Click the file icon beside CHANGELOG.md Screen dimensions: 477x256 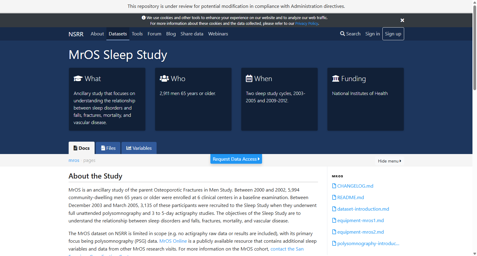click(x=334, y=186)
